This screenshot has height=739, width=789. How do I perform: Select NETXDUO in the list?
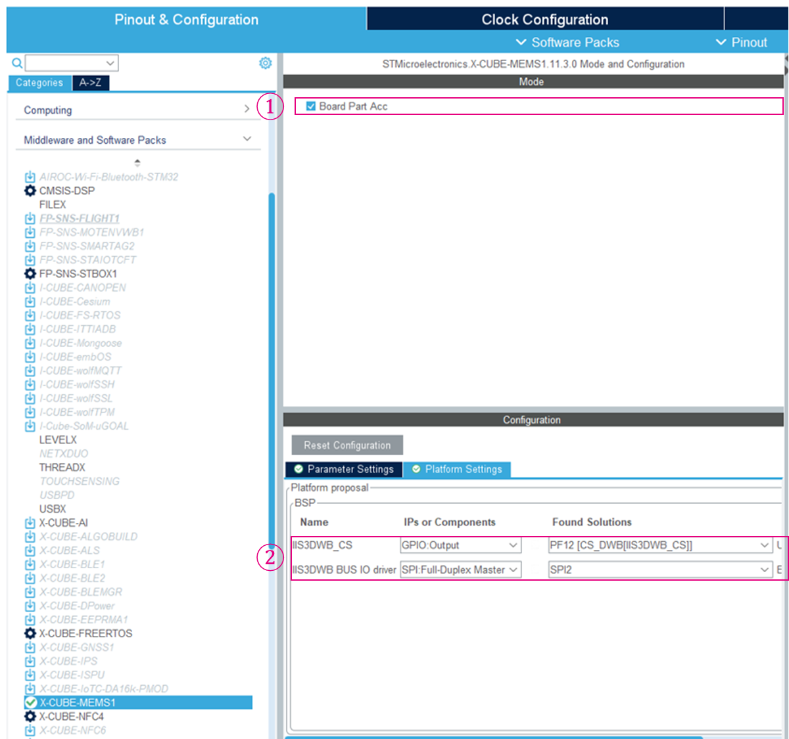pos(63,453)
